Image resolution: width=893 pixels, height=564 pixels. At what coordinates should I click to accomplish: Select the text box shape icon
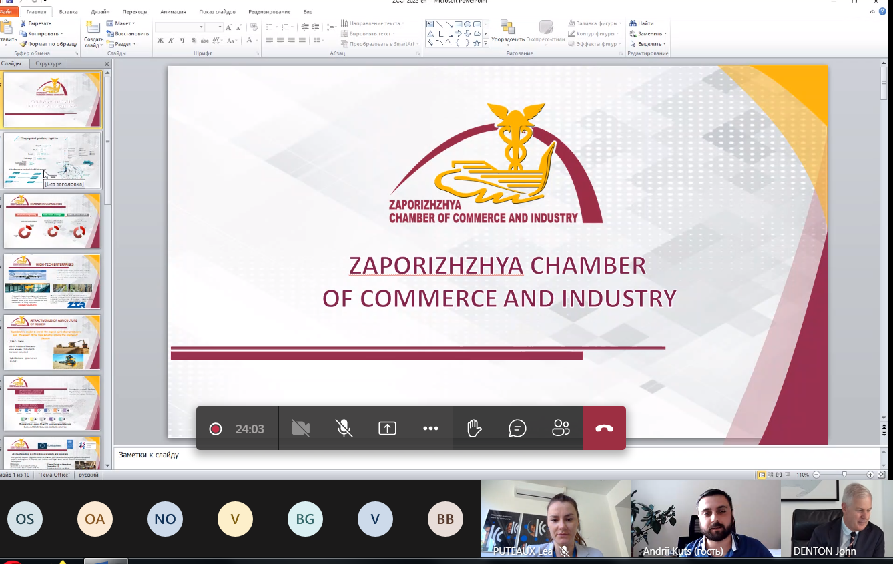click(x=430, y=25)
